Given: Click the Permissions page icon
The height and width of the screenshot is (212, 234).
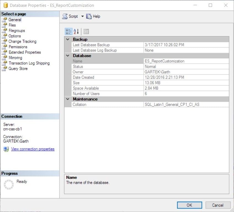Looking at the screenshot, I should pyautogui.click(x=4, y=47).
